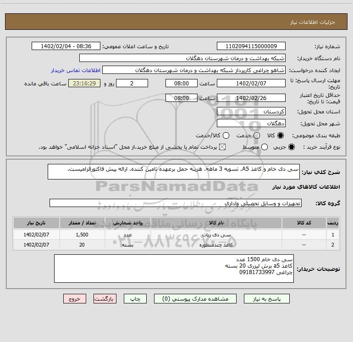This screenshot has height=342, width=353.
Task: Click the delivery province کردستان field
Action: [x=251, y=112]
